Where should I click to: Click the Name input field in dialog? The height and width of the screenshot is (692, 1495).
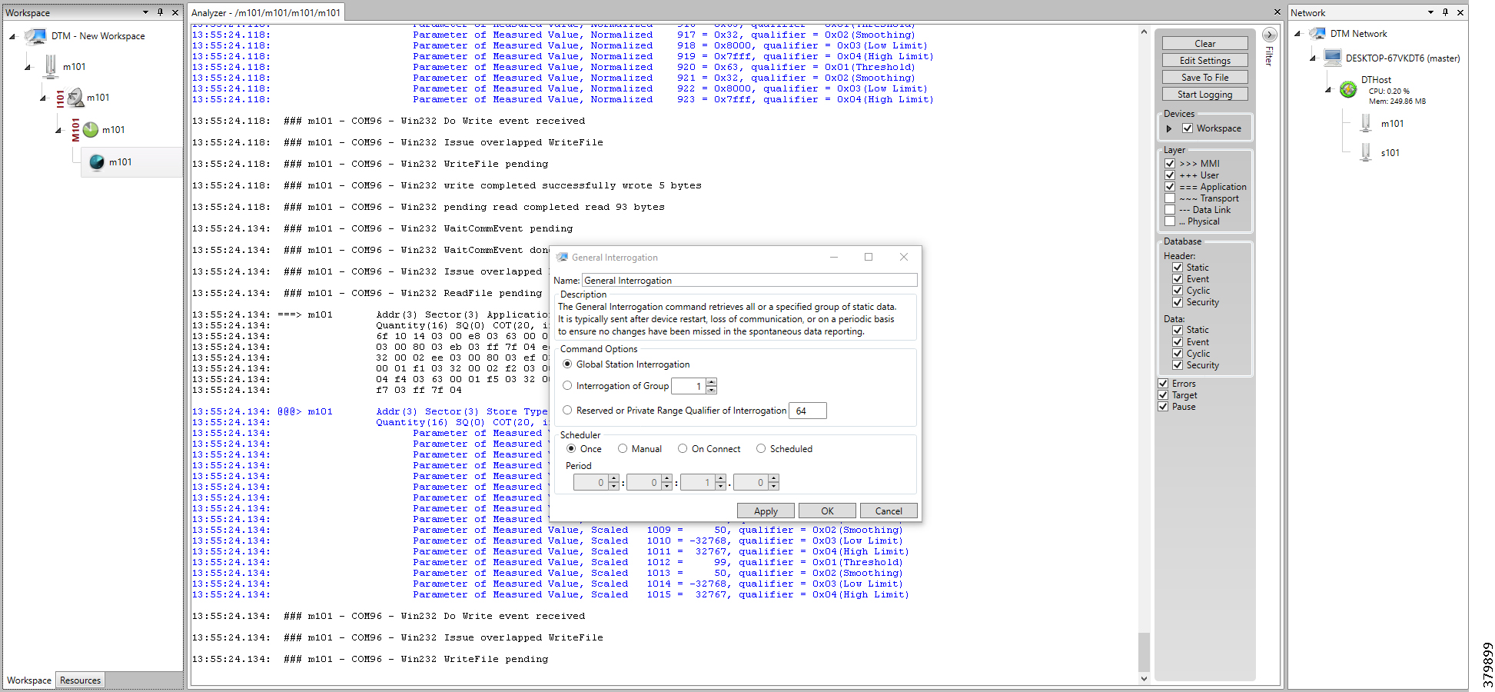coord(749,281)
